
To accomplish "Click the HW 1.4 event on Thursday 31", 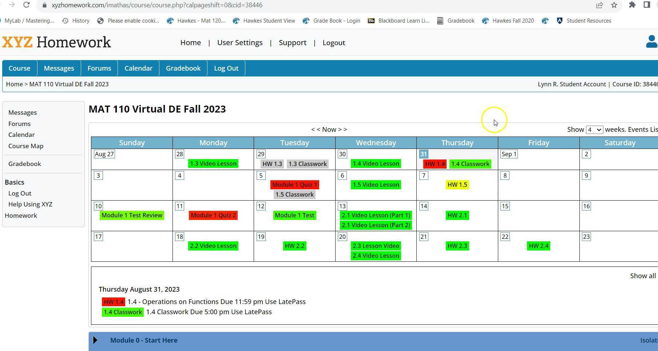I will (435, 164).
